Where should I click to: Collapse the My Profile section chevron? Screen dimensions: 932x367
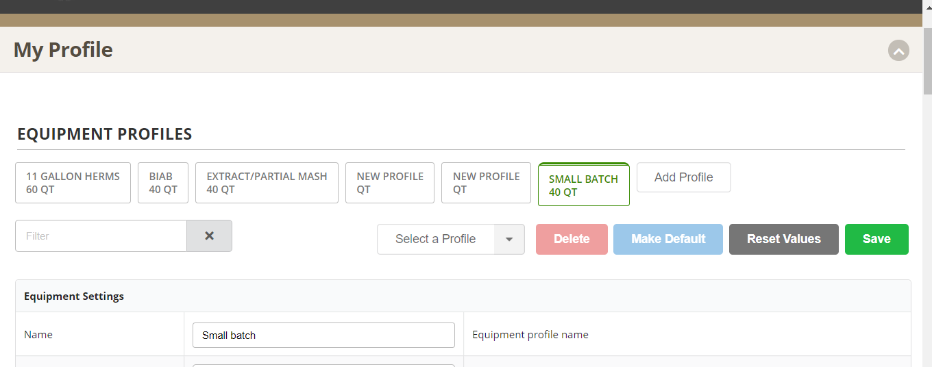click(898, 50)
